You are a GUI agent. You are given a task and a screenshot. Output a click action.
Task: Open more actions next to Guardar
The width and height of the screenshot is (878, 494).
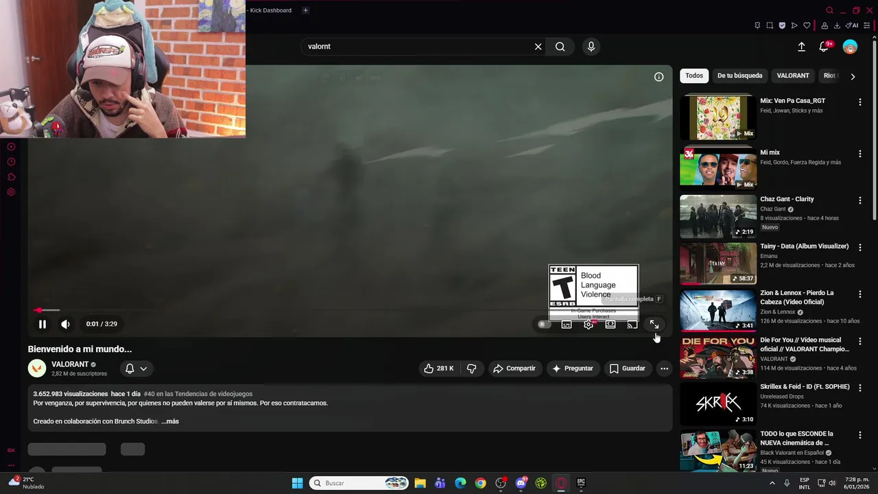point(664,368)
